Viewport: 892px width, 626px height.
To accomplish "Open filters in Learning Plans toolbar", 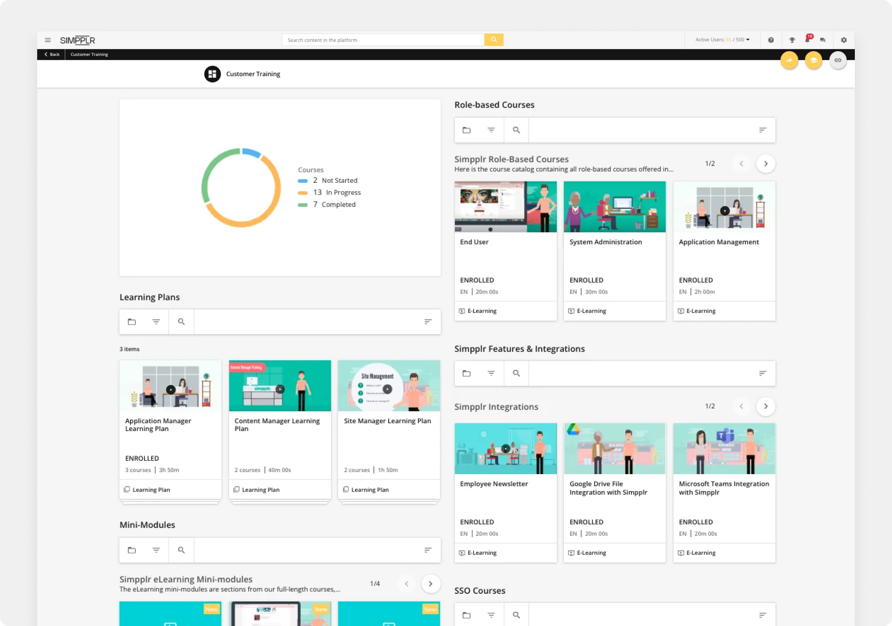I will (x=156, y=322).
